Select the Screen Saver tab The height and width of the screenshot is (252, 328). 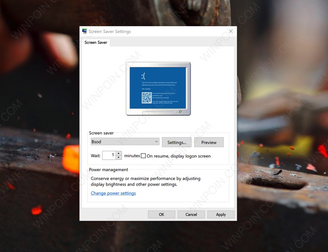pos(96,42)
